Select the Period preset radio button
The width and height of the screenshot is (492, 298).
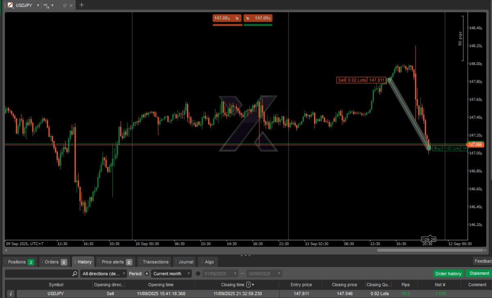pos(147,273)
